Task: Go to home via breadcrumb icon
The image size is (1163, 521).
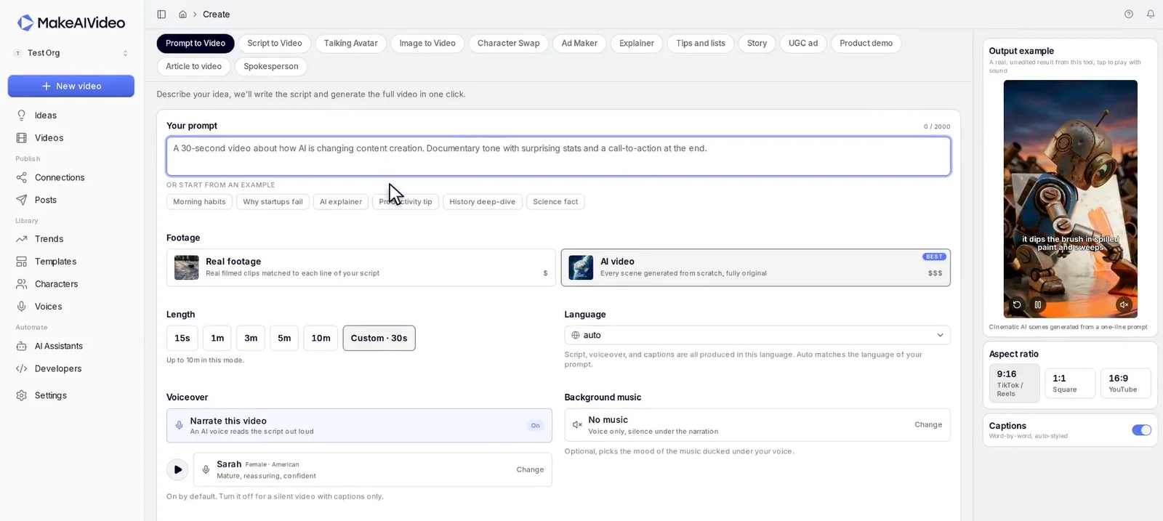Action: click(182, 15)
